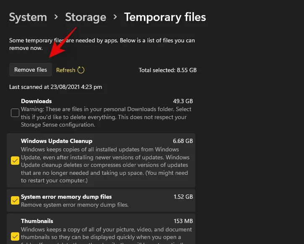The image size is (304, 244).
Task: Click the Total selected 8.55 GB label
Action: point(168,70)
